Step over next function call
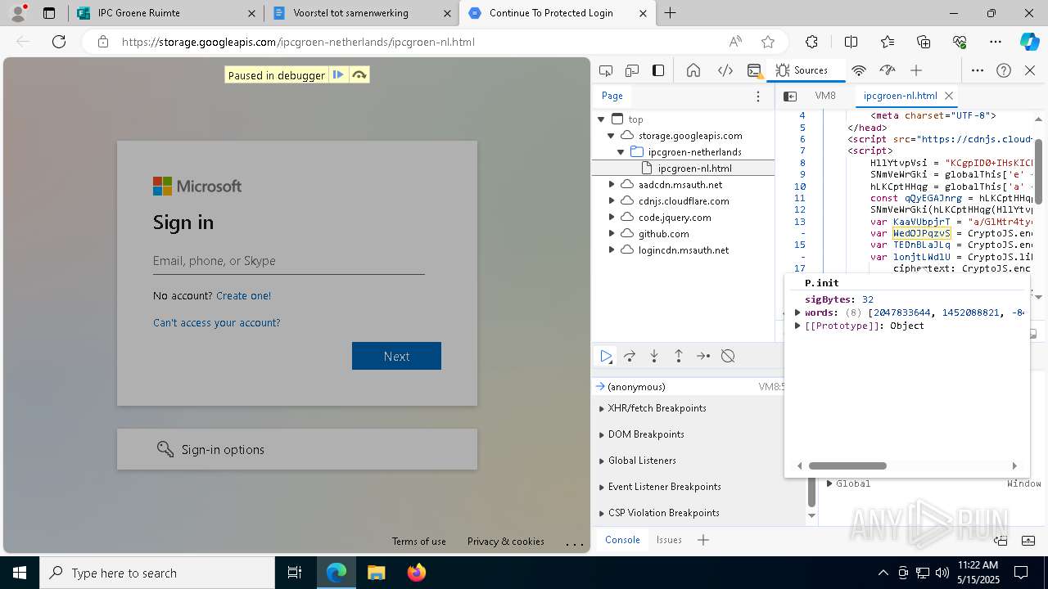The height and width of the screenshot is (589, 1048). pyautogui.click(x=630, y=356)
